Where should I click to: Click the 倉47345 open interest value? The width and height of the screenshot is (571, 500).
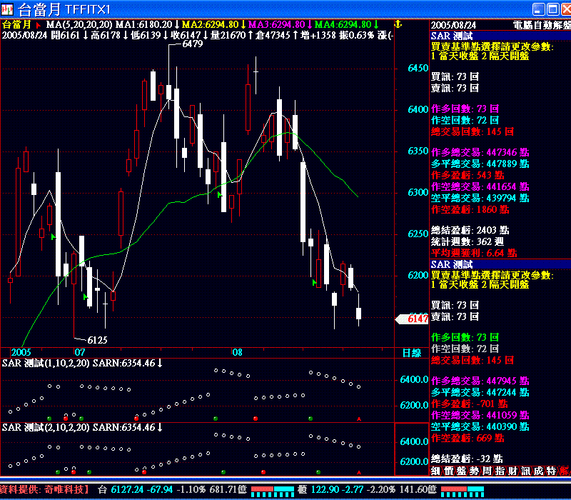coord(273,35)
